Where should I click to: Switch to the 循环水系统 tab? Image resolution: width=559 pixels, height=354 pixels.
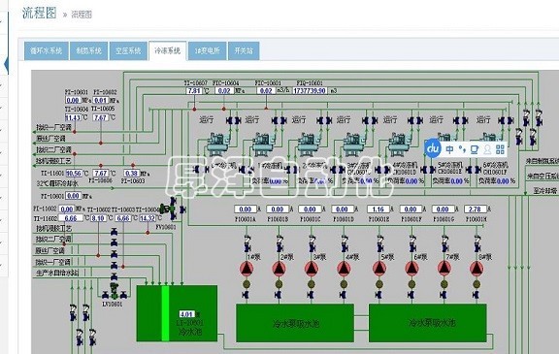coord(46,51)
